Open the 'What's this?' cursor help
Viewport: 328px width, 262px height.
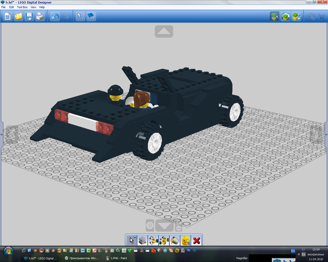click(80, 17)
